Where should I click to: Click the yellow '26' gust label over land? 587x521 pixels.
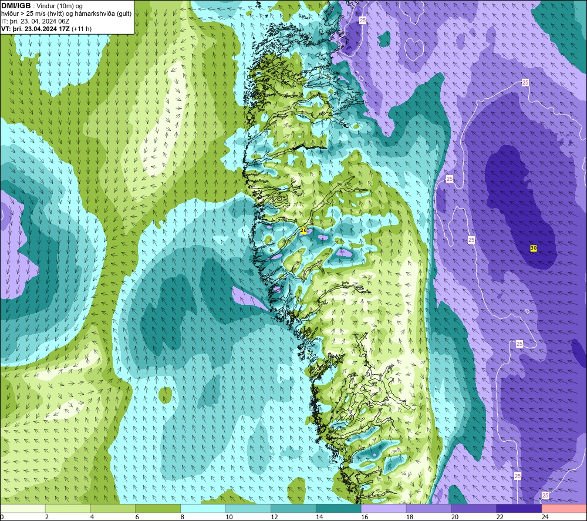(x=303, y=230)
